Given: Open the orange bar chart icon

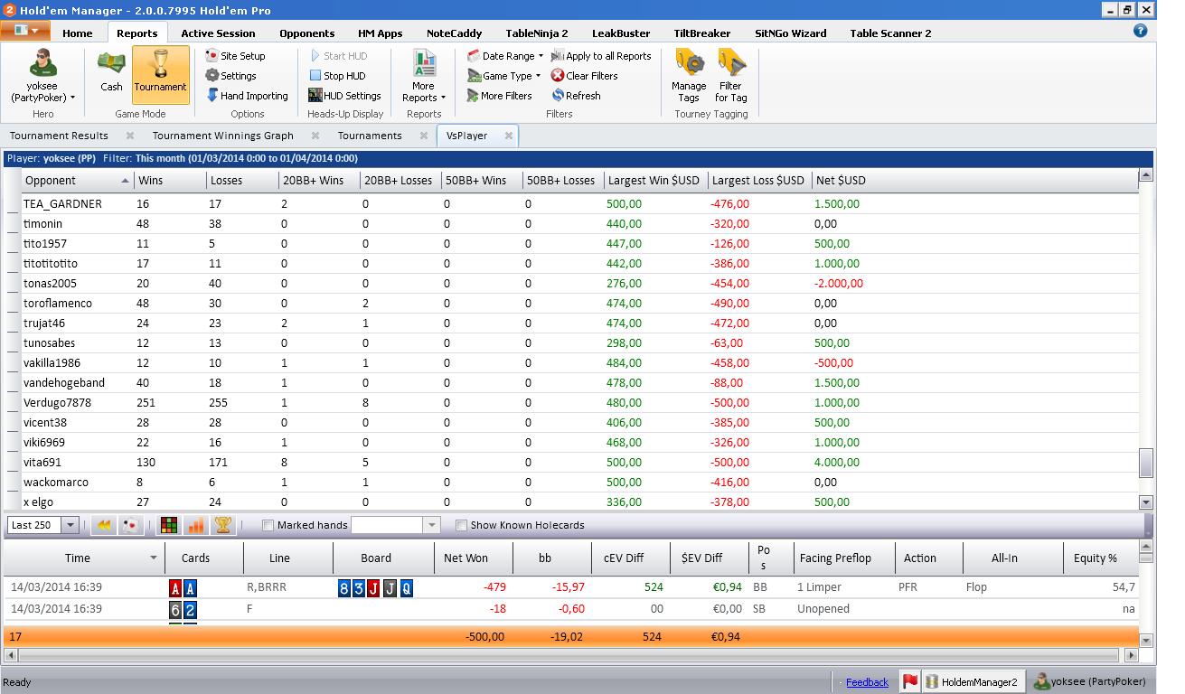Looking at the screenshot, I should coord(195,525).
